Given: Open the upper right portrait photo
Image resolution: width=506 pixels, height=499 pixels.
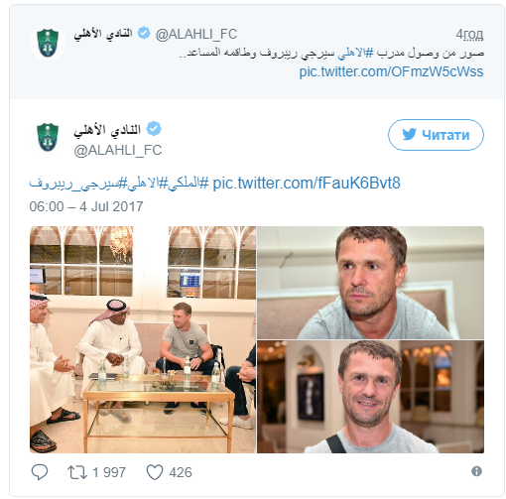Looking at the screenshot, I should (370, 283).
